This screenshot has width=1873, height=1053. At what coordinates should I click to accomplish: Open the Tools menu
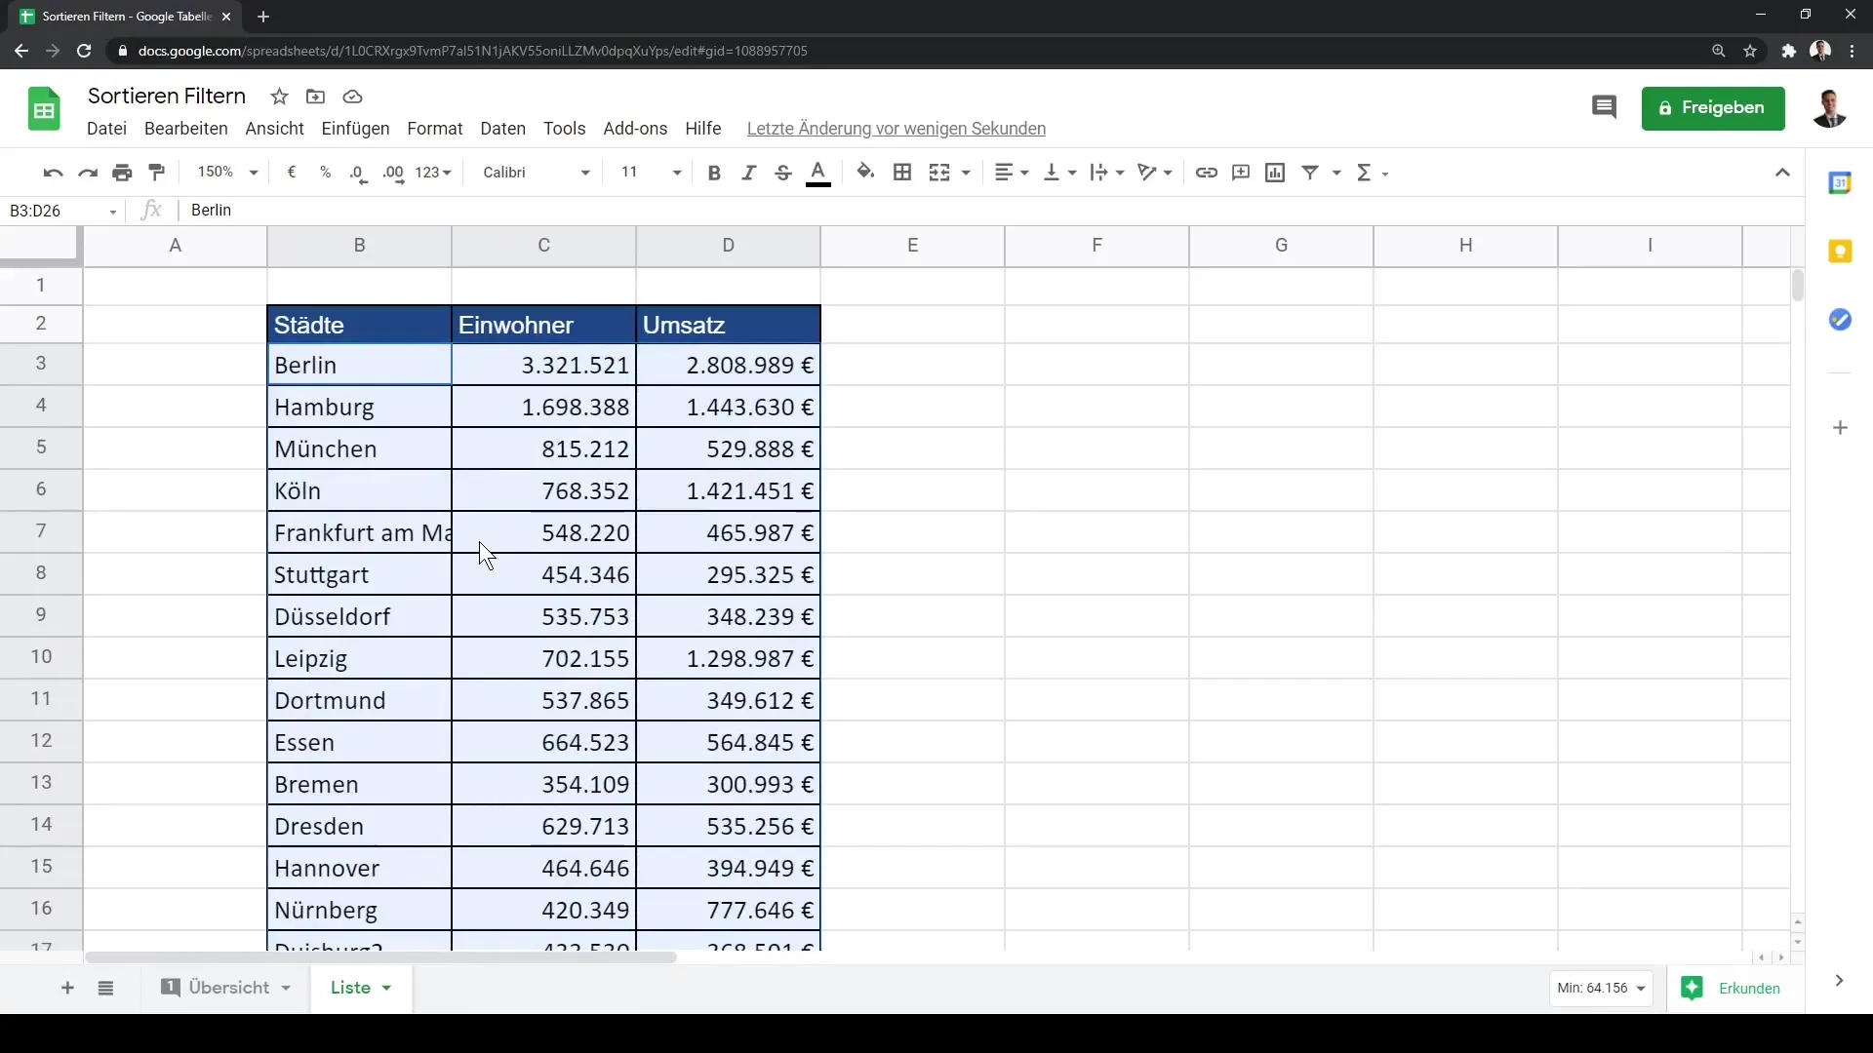point(564,129)
